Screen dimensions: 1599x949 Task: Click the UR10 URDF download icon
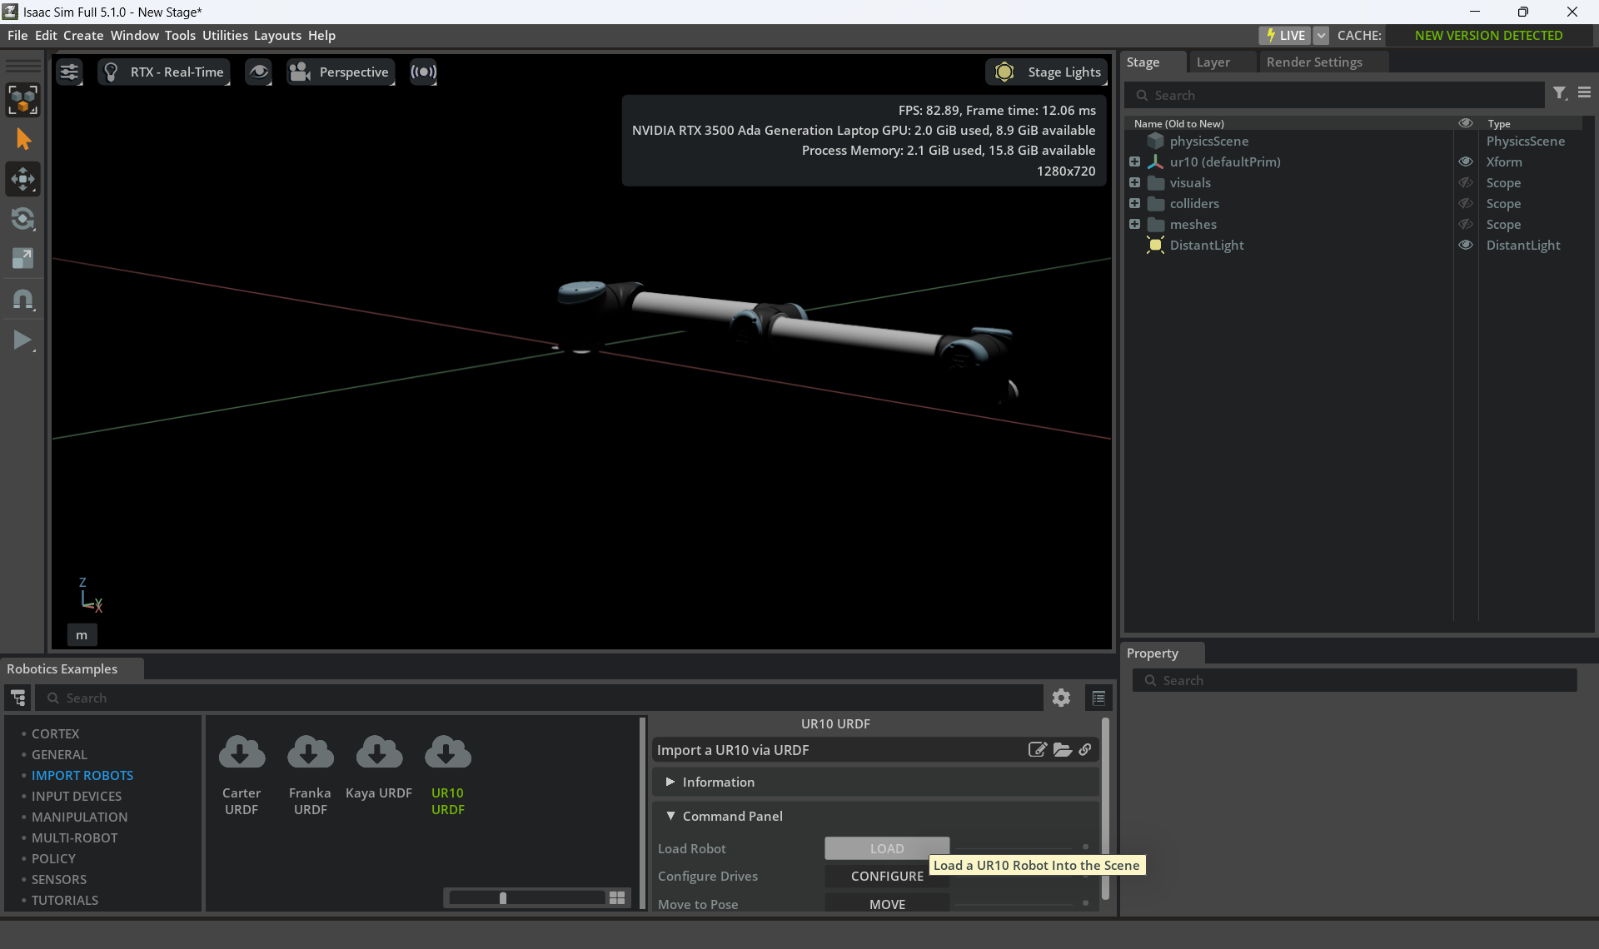click(x=447, y=753)
